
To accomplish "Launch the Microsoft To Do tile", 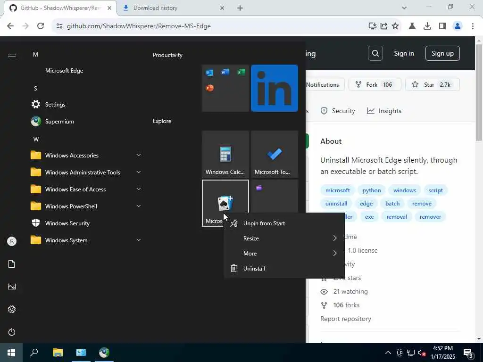I will pos(275,154).
